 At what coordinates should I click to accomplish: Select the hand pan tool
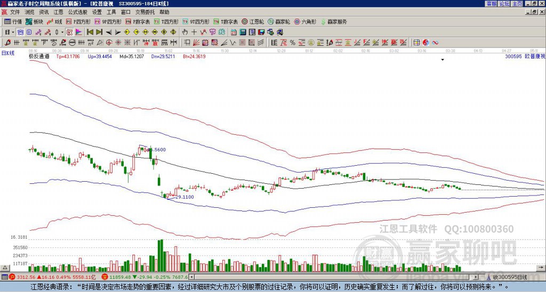click(185, 33)
